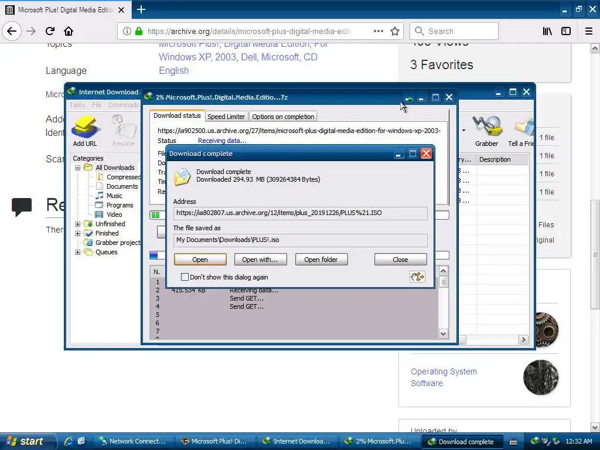Click the tray arrow icon in download window title bar
The width and height of the screenshot is (600, 450).
[408, 98]
